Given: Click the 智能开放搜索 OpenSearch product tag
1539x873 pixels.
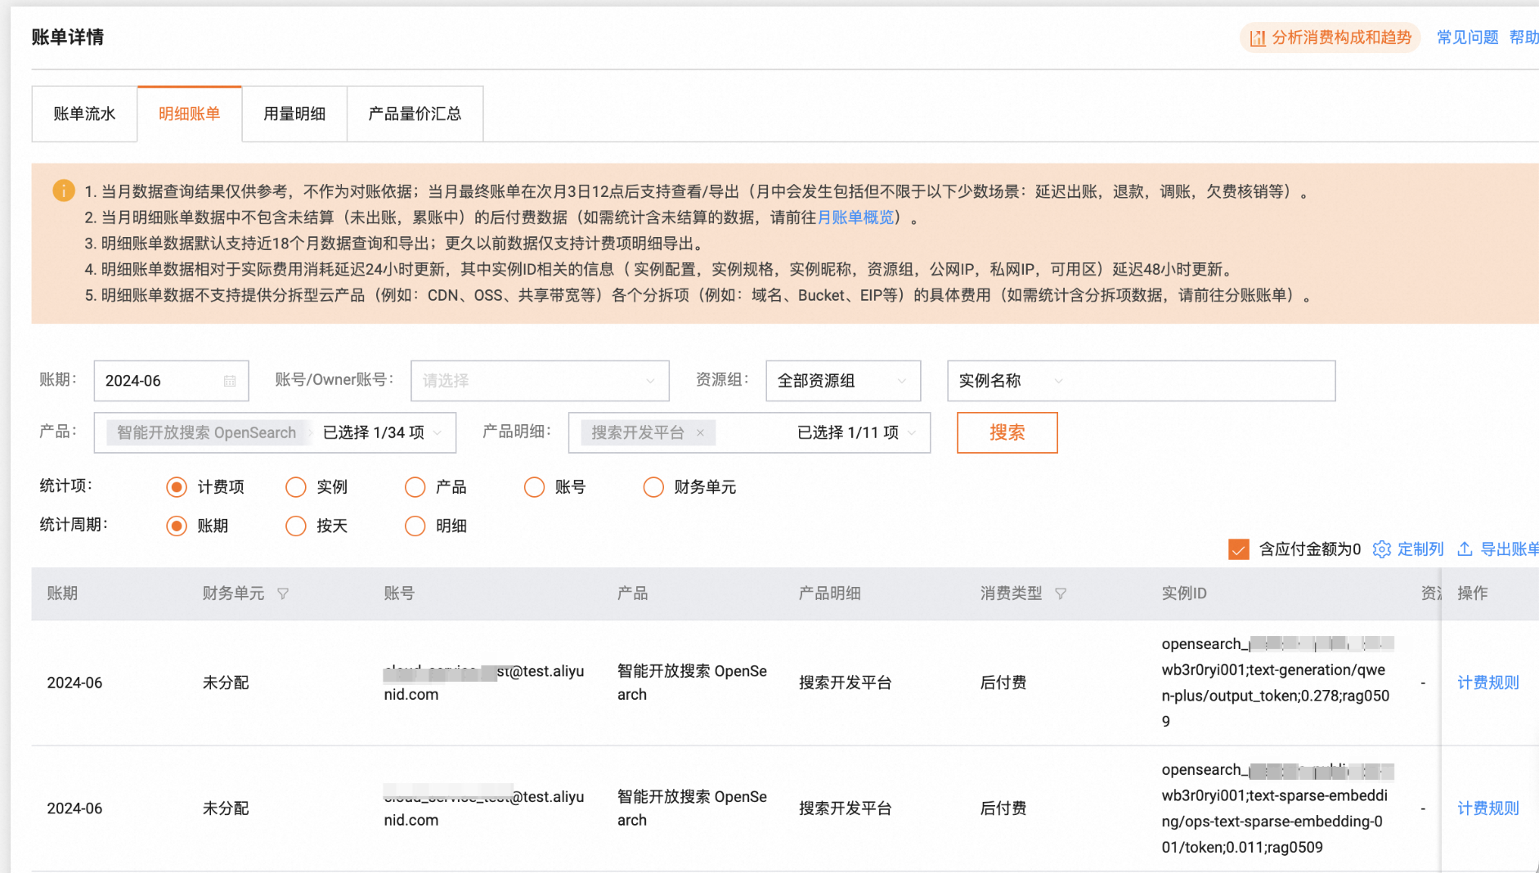Looking at the screenshot, I should 206,432.
